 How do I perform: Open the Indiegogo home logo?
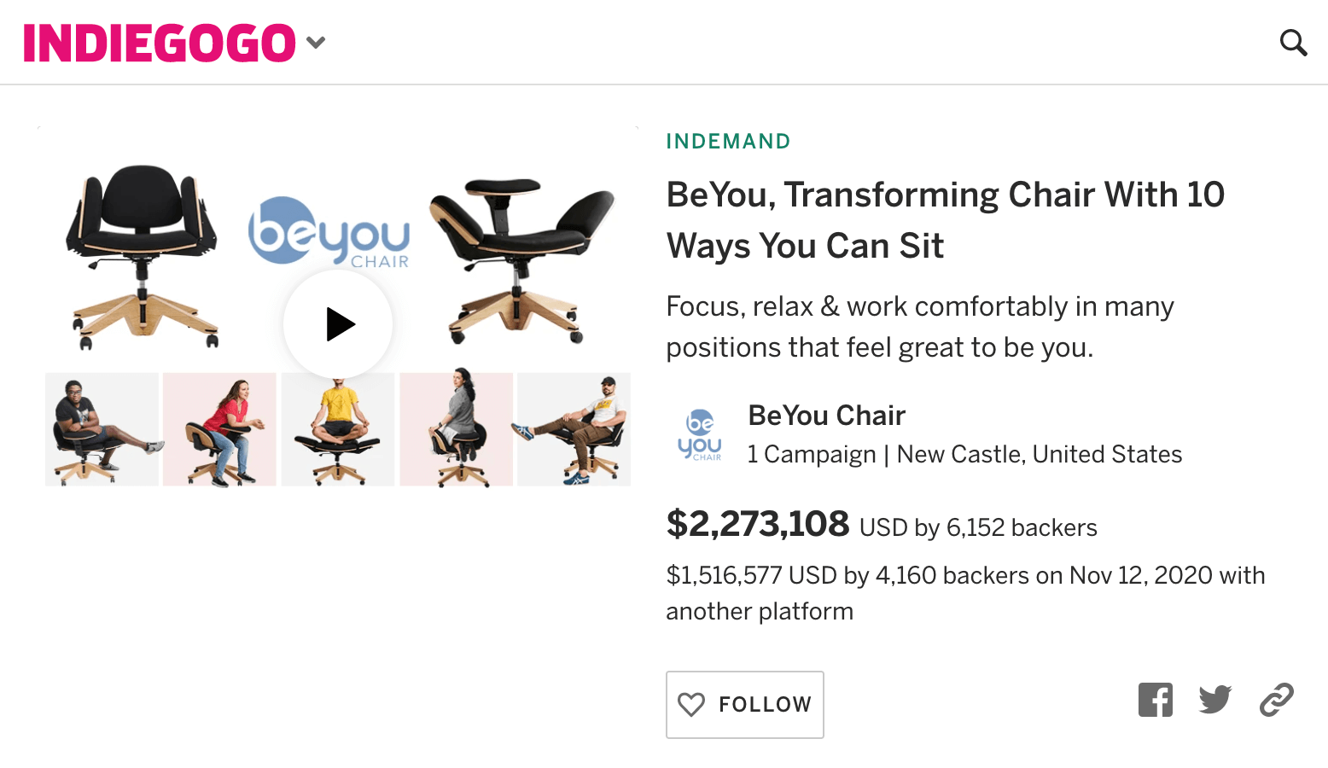(159, 43)
